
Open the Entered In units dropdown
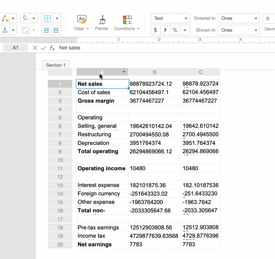pyautogui.click(x=239, y=18)
